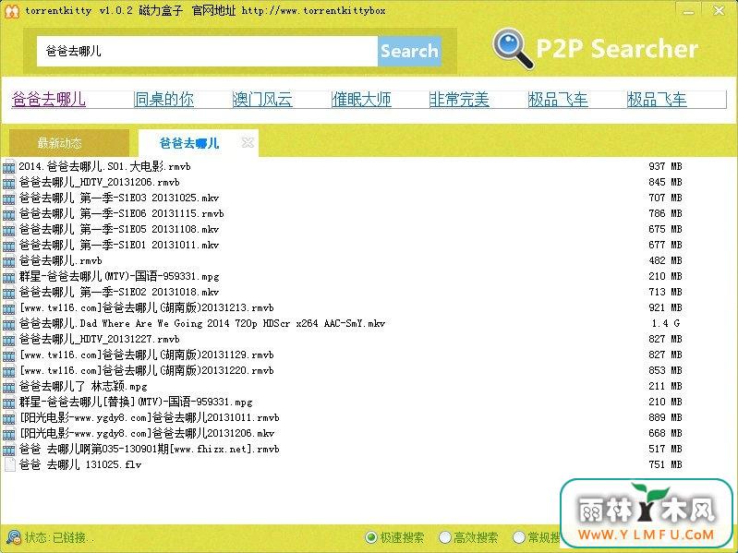
Task: Open the 同桌的你 hot keyword link
Action: point(163,99)
